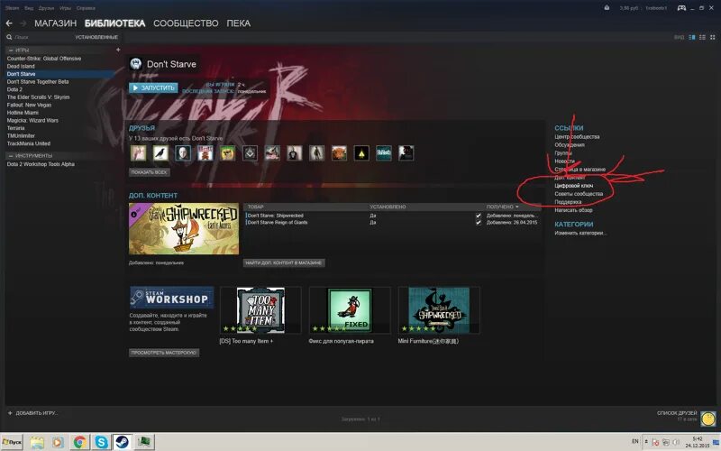Click the volume icon in system tray
Screen dimensions: 721x451
point(676,443)
